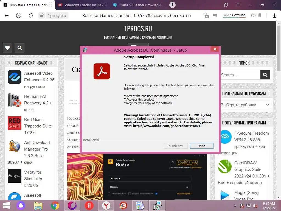
Task: Open Alice assistant from the taskbar
Action: (21, 206)
